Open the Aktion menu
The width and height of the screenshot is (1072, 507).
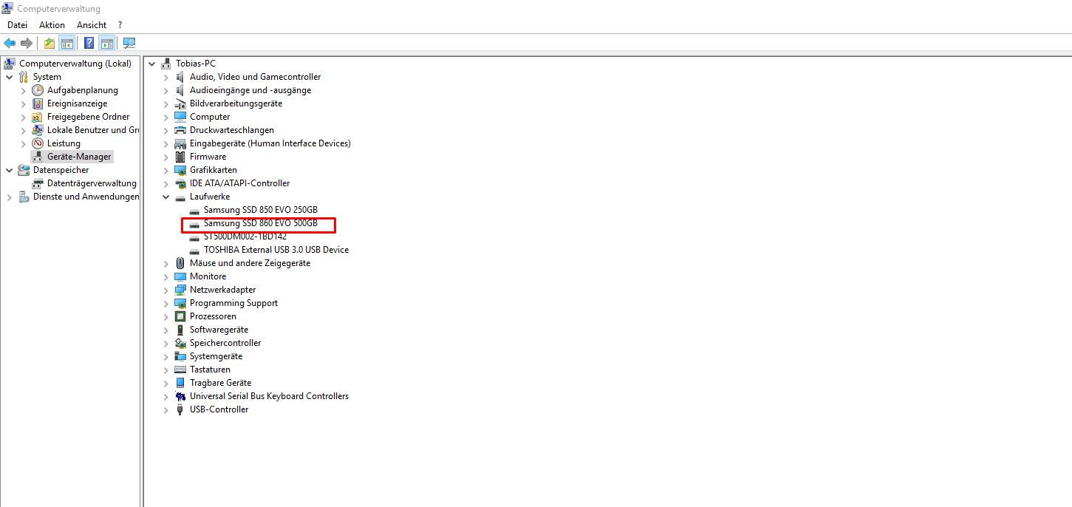(52, 25)
